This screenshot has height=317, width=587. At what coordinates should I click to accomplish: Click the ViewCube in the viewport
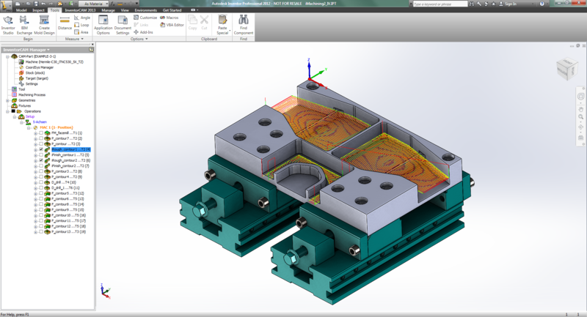pos(566,70)
